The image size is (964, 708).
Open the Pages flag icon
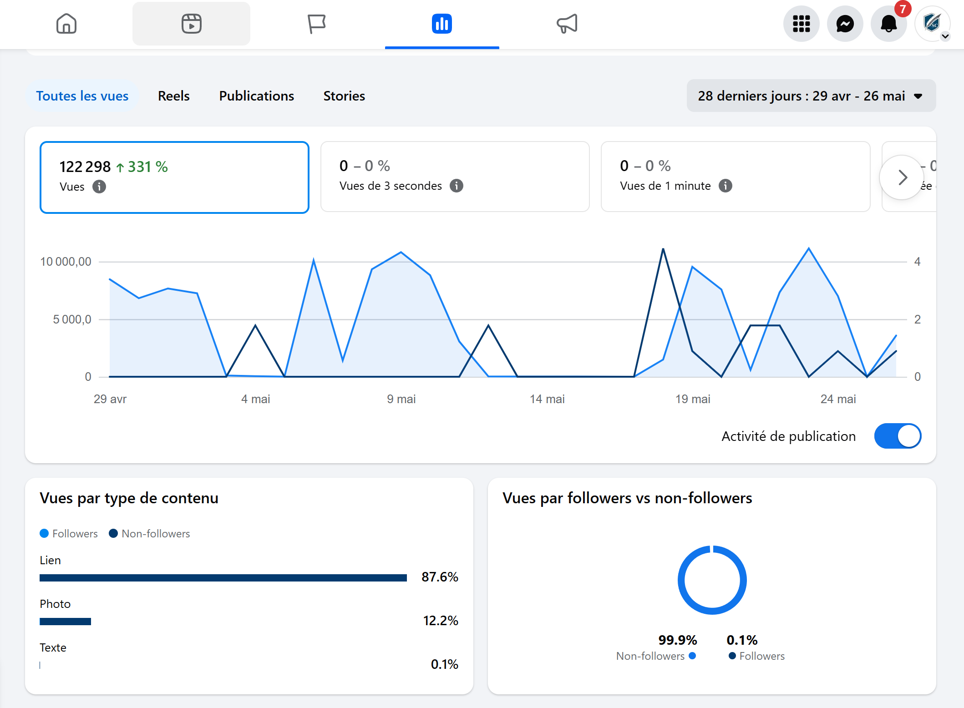click(316, 24)
